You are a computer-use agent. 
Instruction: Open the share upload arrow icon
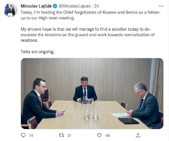[x=138, y=135]
